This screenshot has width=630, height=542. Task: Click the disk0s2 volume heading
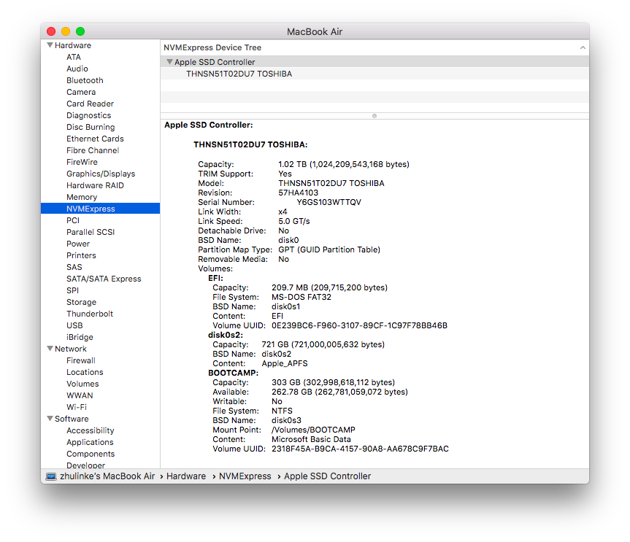tap(226, 335)
